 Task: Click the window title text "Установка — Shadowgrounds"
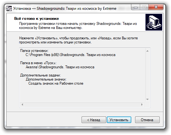coord(39,8)
